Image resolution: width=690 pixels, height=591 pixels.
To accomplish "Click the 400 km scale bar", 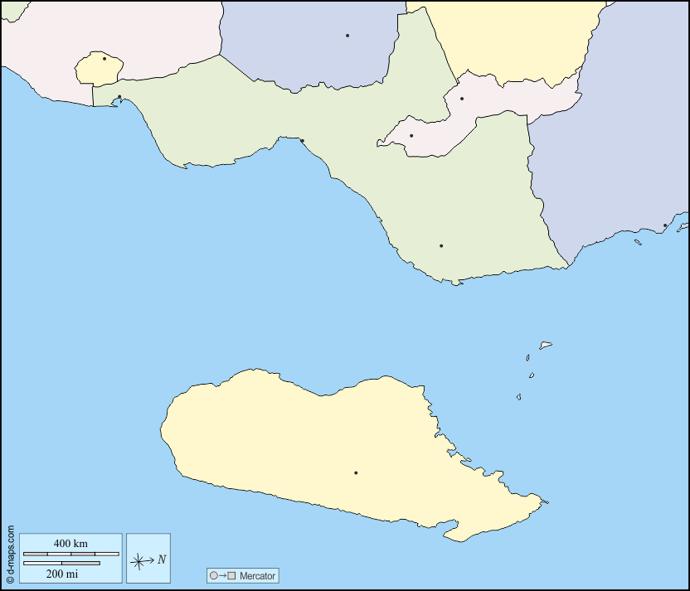I will [70, 553].
